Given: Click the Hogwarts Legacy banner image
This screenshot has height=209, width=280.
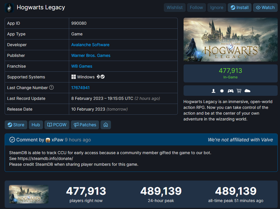Looking at the screenshot, I should pos(231,40).
